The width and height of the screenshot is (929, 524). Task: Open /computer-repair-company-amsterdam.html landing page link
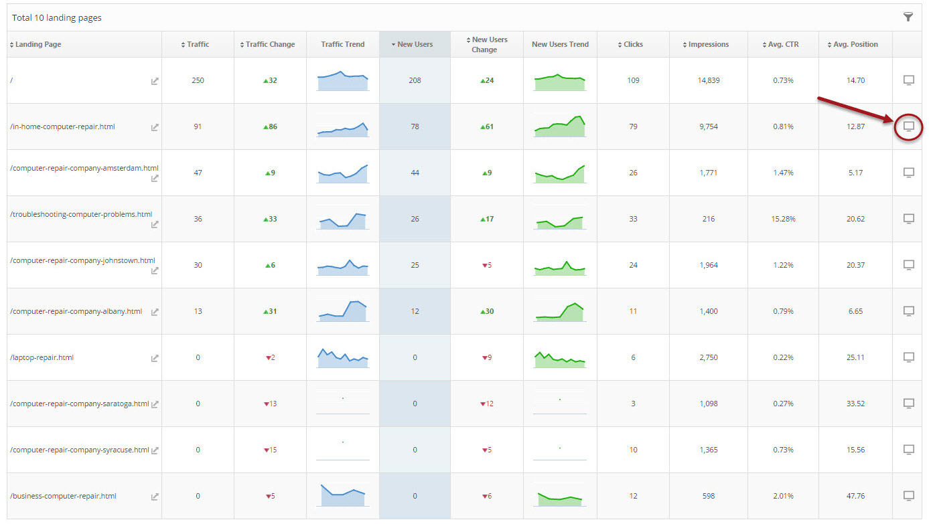pyautogui.click(x=84, y=168)
